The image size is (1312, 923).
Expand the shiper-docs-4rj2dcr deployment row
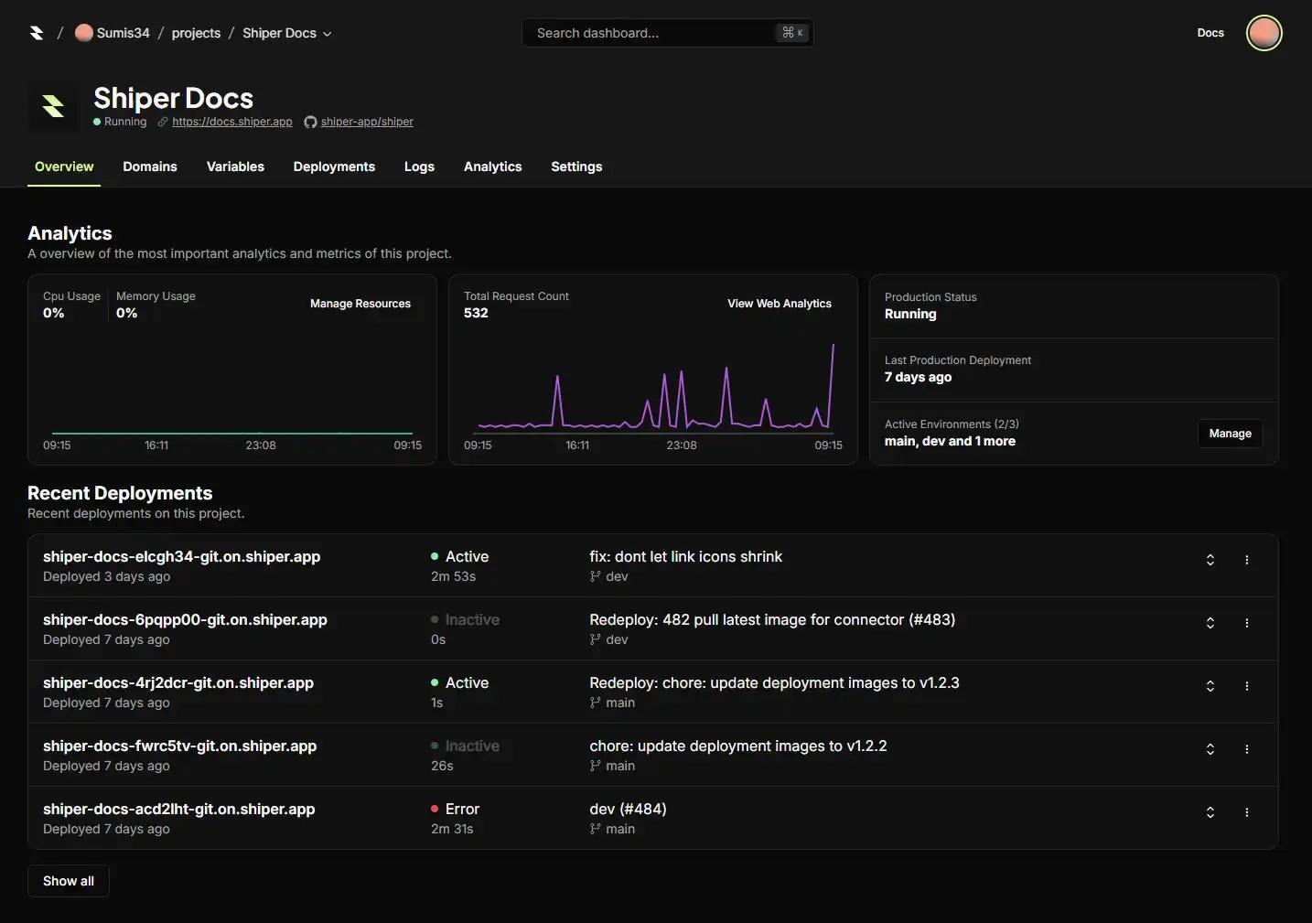1210,686
